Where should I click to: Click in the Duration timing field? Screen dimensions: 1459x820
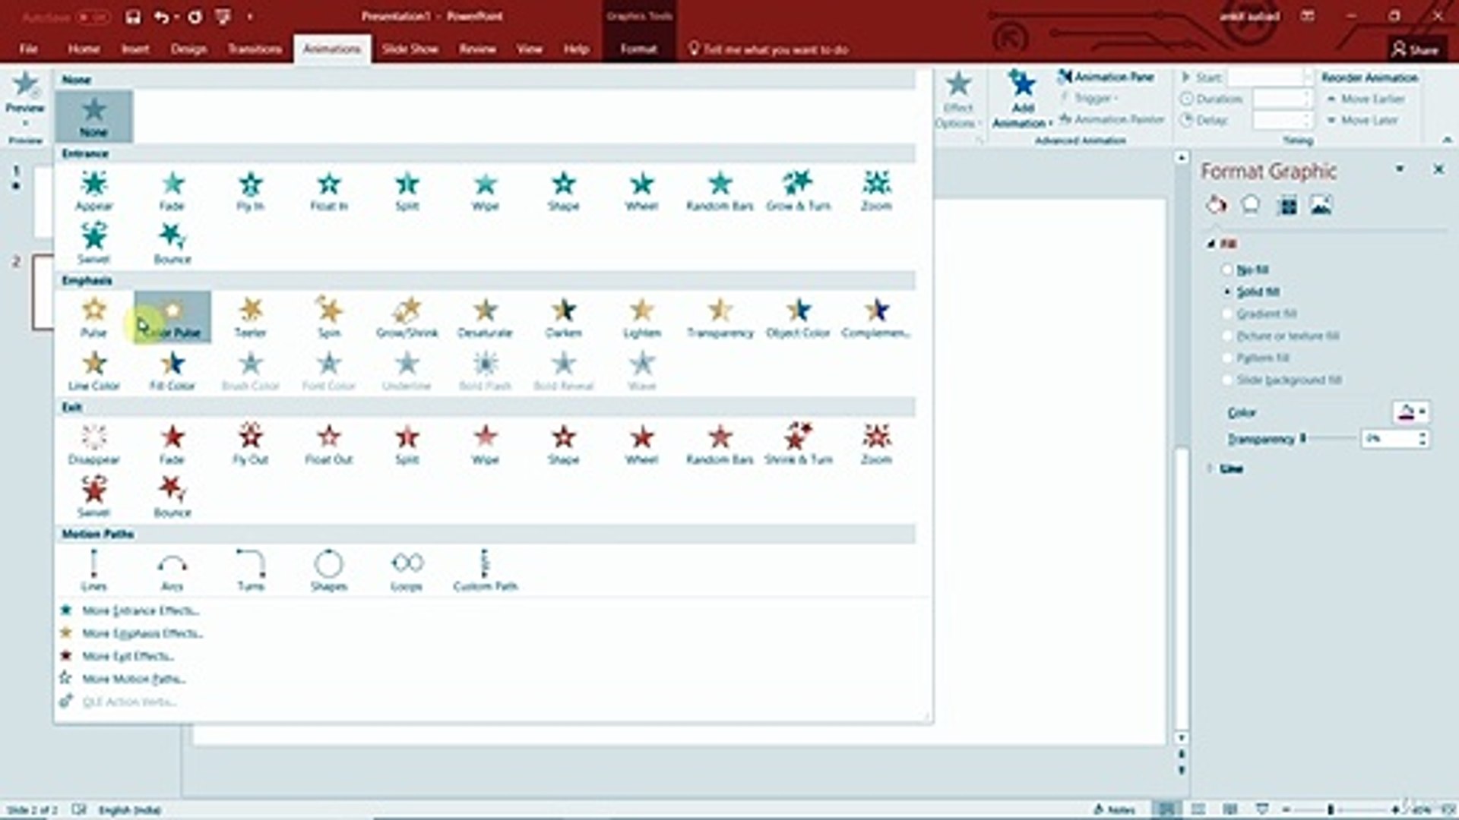(1277, 99)
